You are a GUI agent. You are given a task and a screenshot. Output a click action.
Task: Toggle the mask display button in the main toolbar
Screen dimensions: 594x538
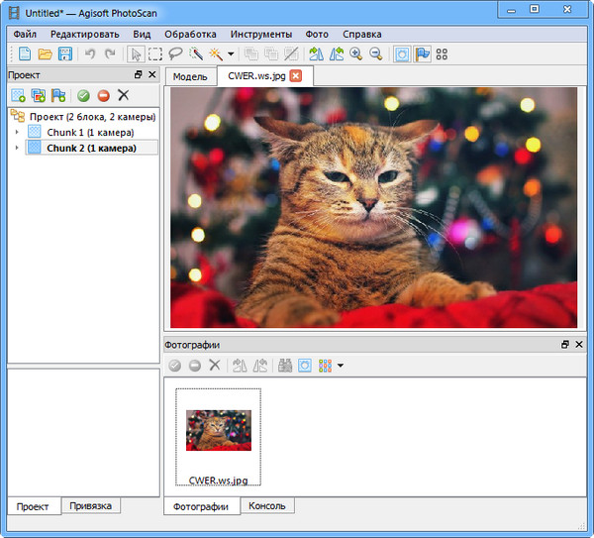coord(402,54)
